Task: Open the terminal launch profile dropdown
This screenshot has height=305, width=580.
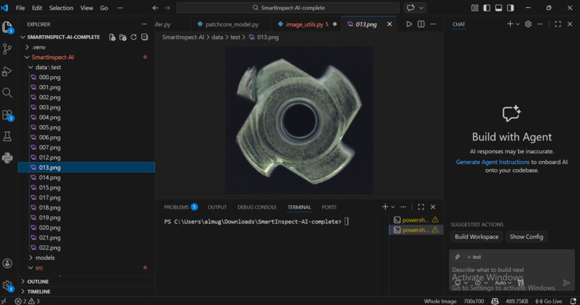Action: click(393, 207)
